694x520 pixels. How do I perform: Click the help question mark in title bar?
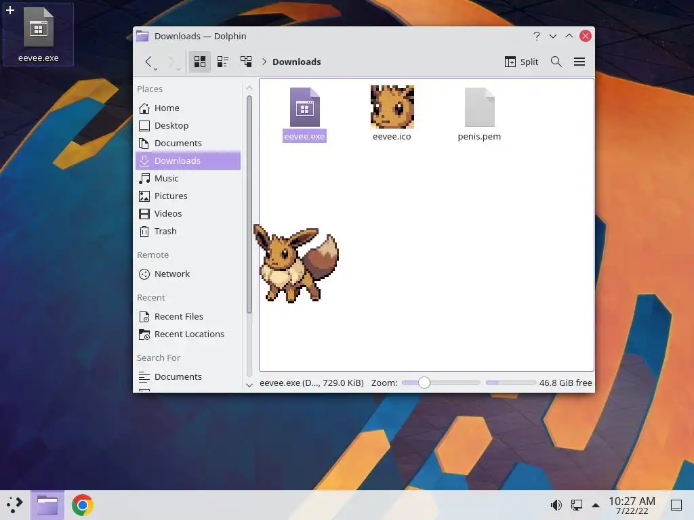(x=537, y=37)
